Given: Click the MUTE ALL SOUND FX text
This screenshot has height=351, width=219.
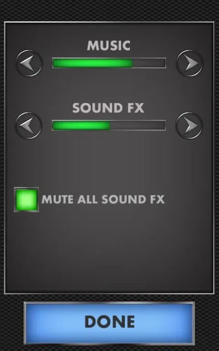Looking at the screenshot, I should coord(103,199).
